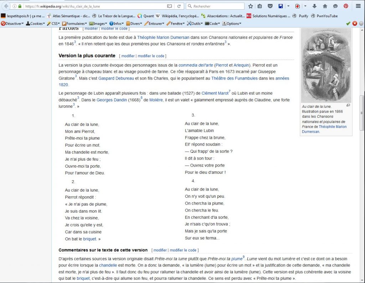The height and width of the screenshot is (283, 365).
Task: Open the CSS dropdown menu
Action: point(53,24)
